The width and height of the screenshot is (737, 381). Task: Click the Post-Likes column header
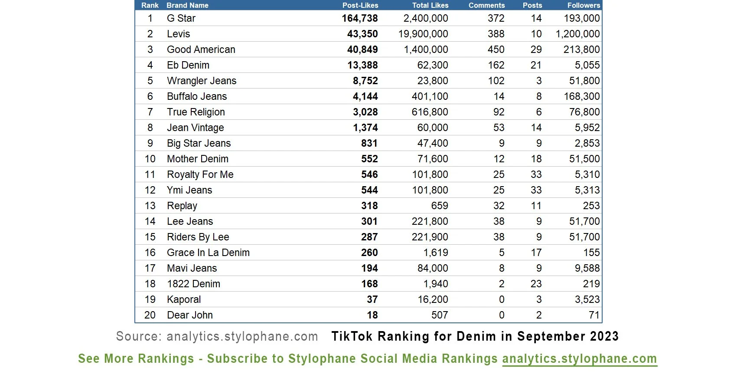[x=360, y=5]
